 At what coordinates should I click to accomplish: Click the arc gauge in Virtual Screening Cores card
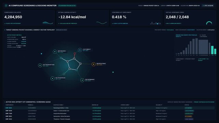[x=209, y=23]
